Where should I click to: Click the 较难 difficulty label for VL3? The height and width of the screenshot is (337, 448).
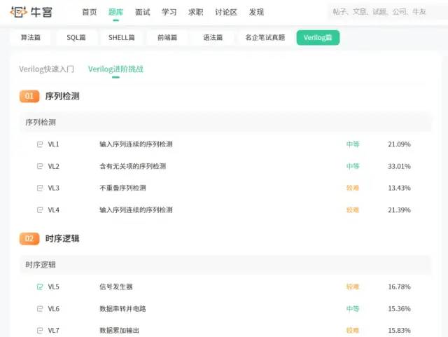coord(353,188)
